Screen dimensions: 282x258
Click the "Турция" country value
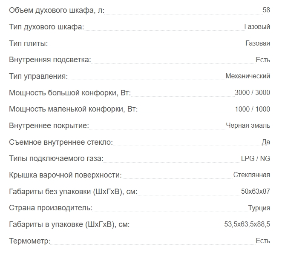[259, 208]
